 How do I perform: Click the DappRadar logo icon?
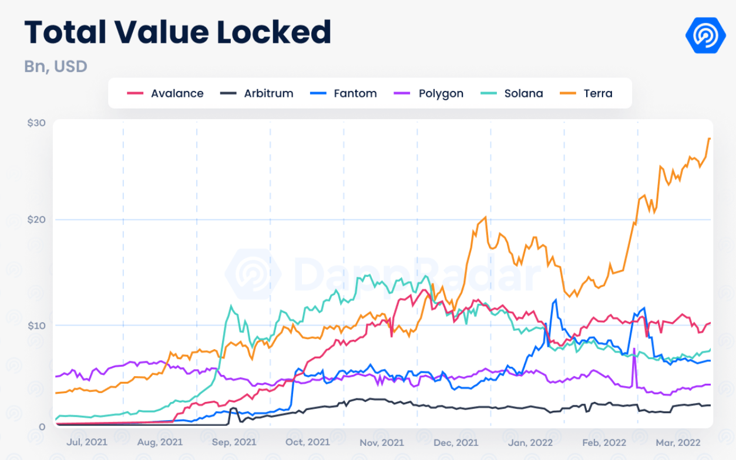pos(705,35)
